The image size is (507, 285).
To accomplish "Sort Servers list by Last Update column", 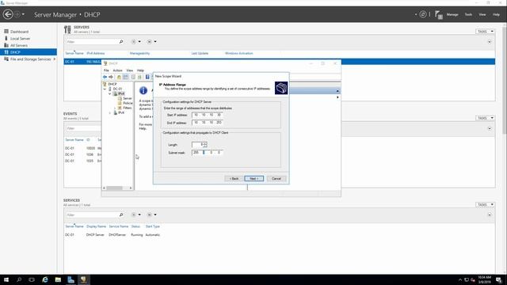I will pos(200,53).
